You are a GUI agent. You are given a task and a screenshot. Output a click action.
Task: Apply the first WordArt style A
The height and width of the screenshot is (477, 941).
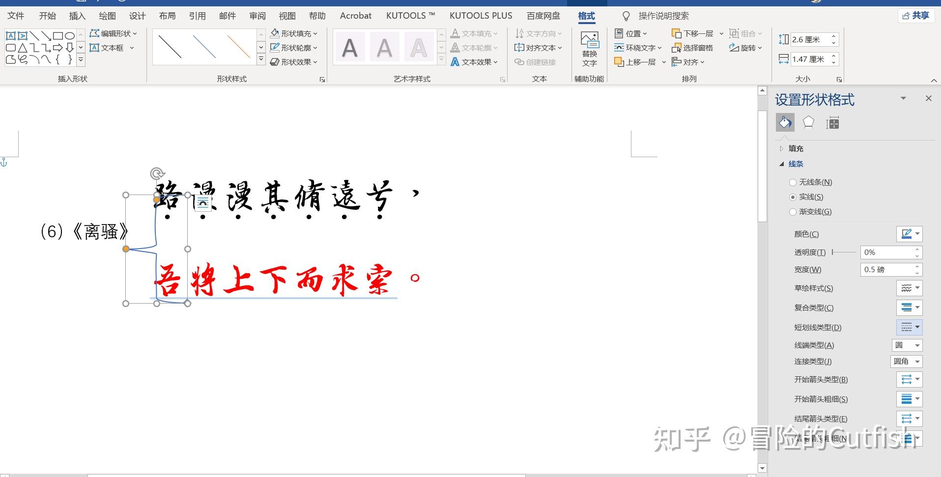[350, 48]
